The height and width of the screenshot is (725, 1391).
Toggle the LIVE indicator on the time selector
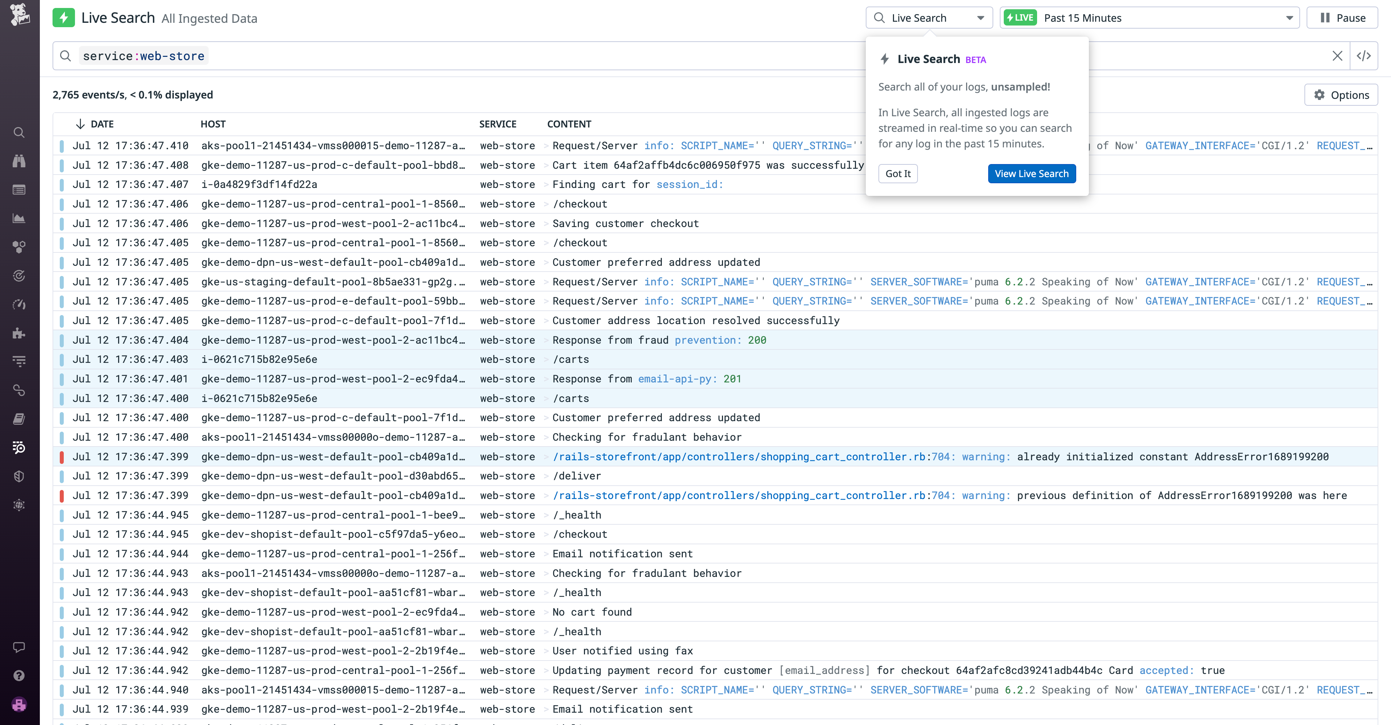click(x=1020, y=17)
